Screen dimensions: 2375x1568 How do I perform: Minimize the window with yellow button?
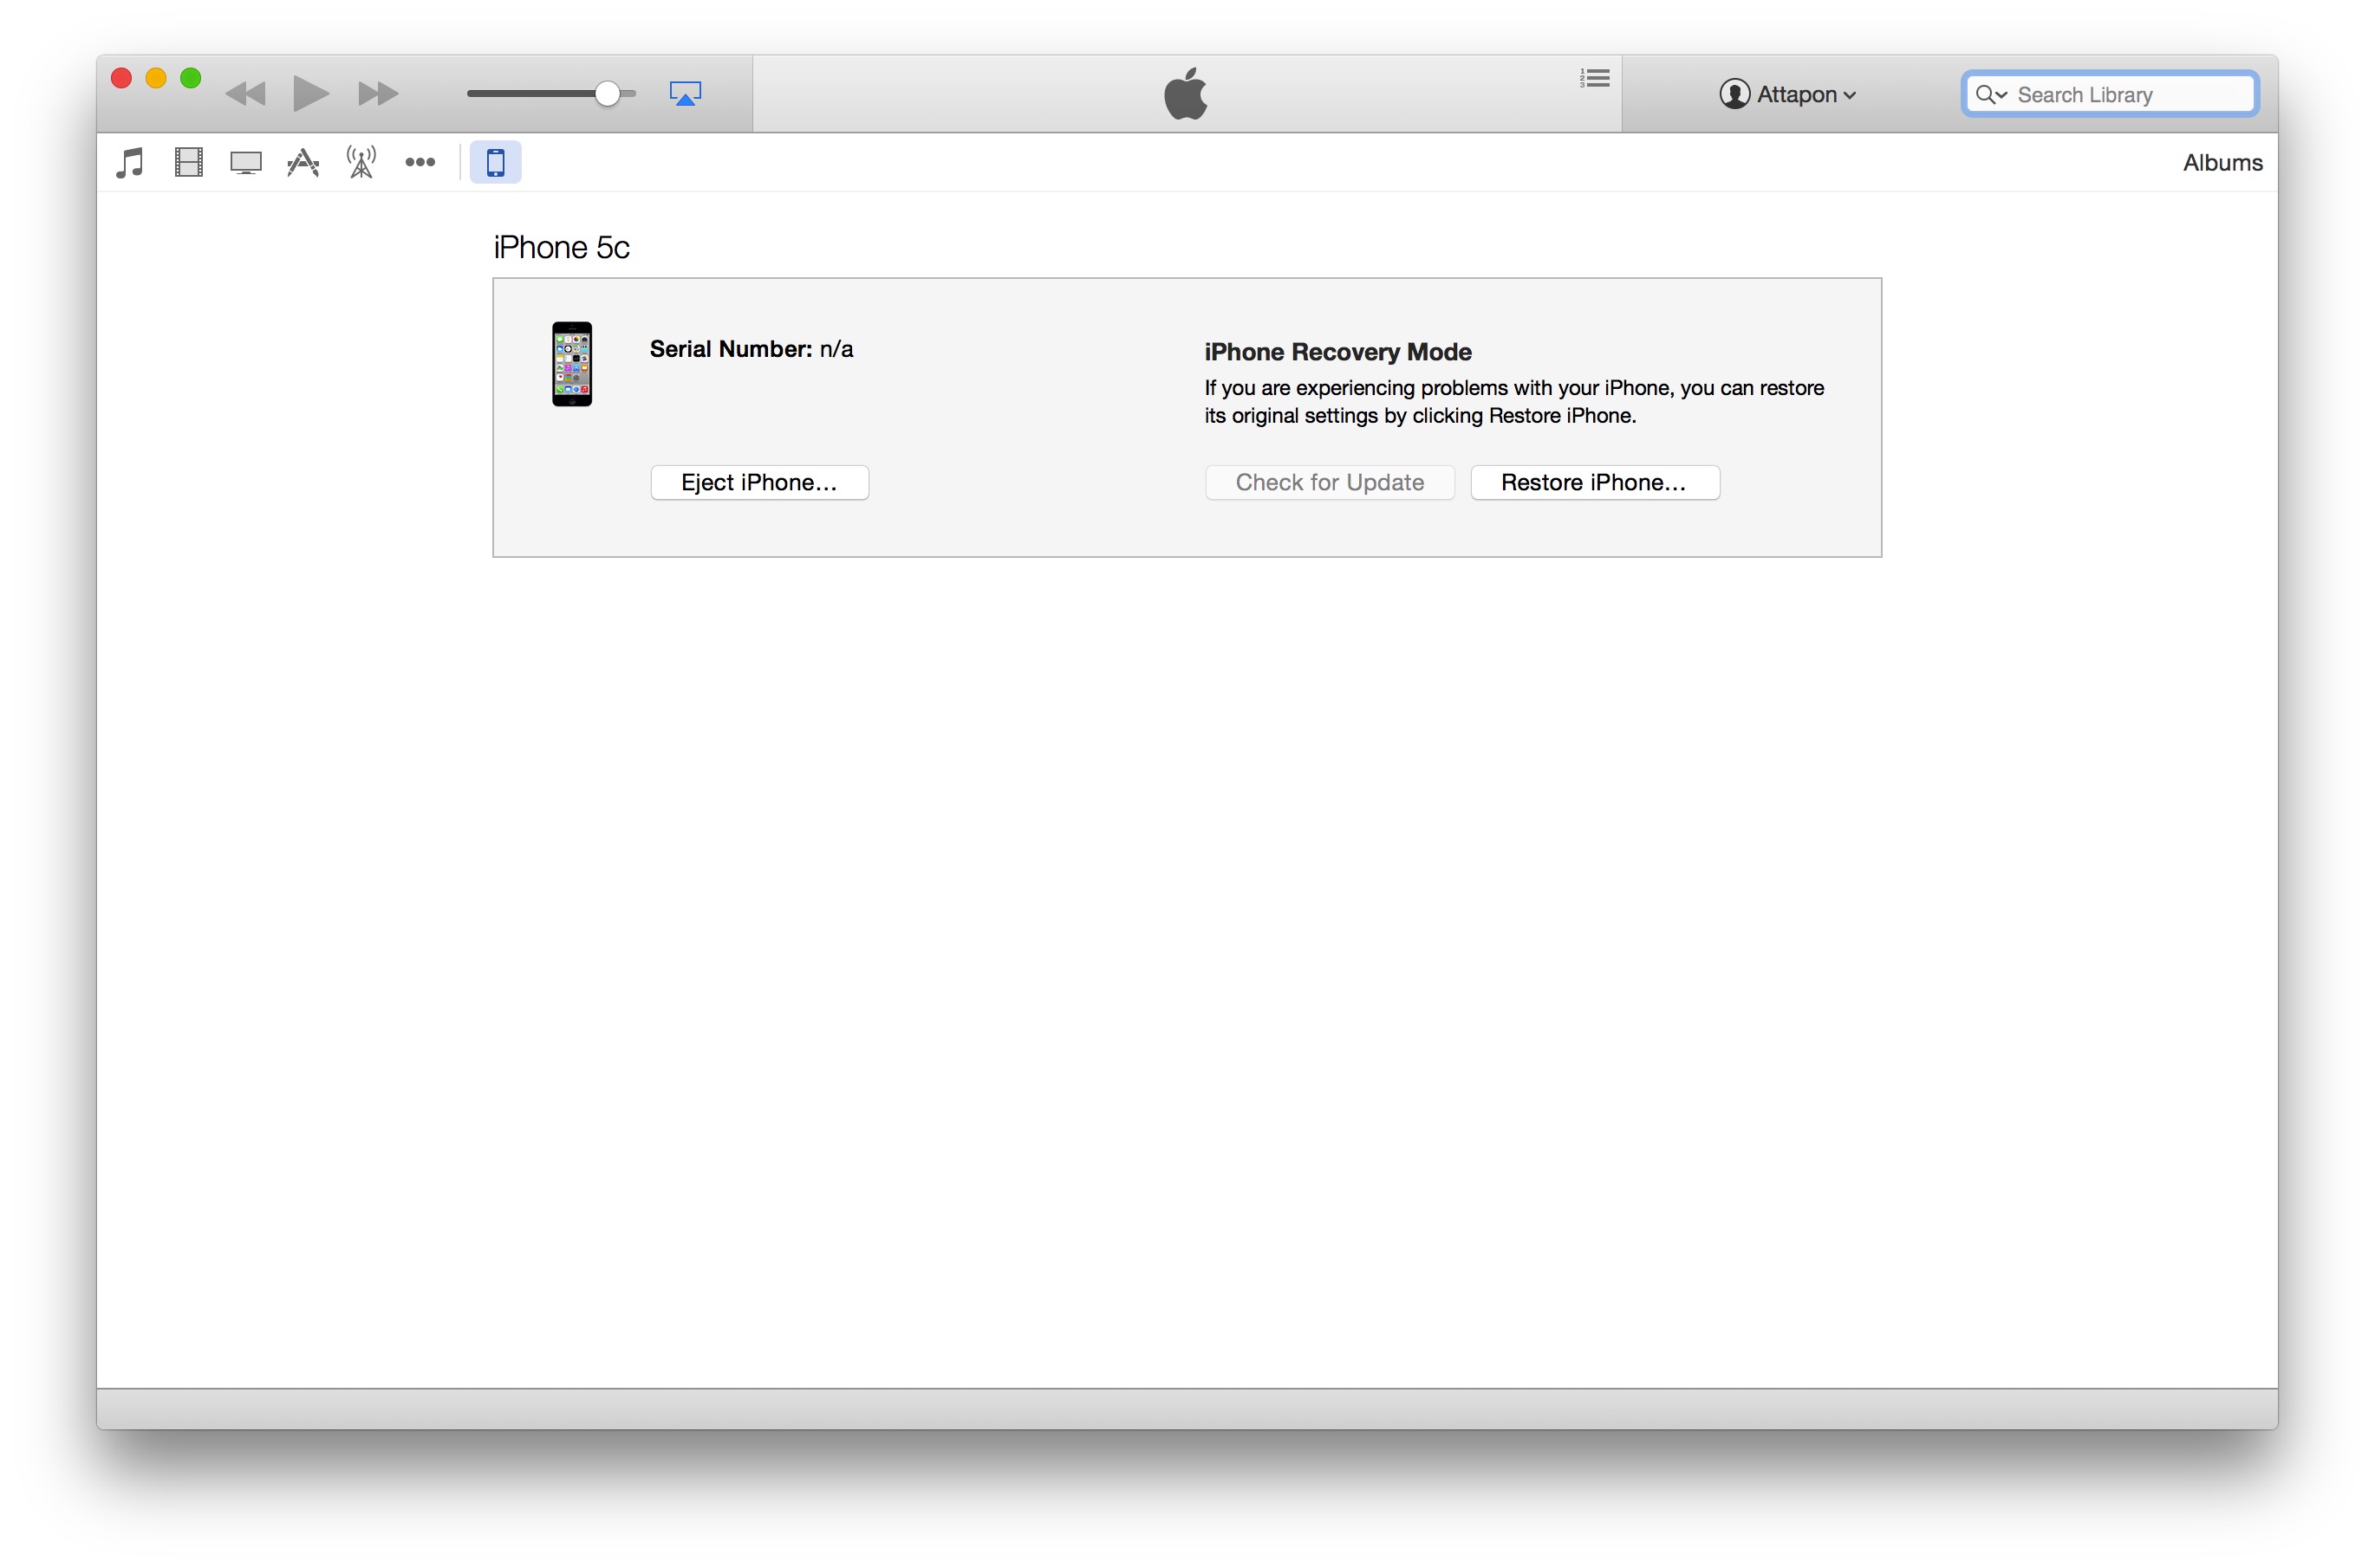coord(156,78)
